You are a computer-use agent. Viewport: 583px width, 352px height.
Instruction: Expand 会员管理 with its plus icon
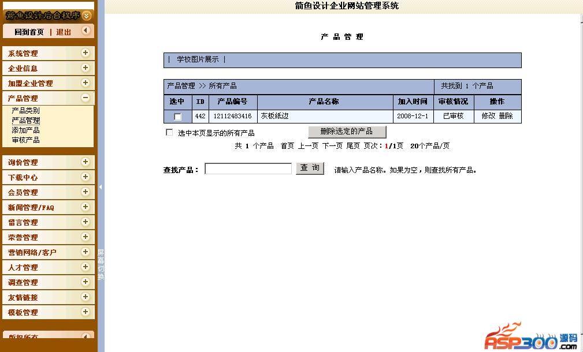(x=86, y=192)
